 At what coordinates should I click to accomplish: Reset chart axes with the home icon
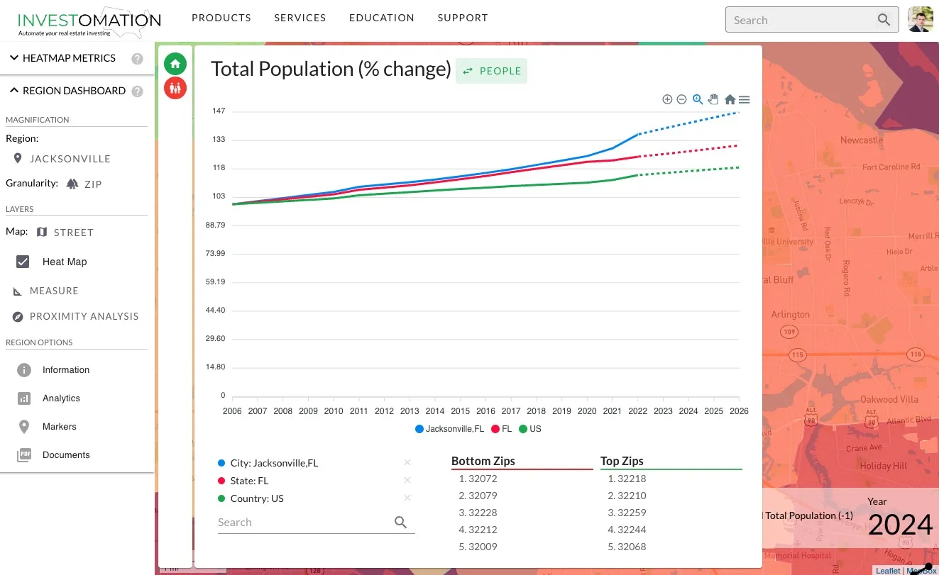pos(730,99)
